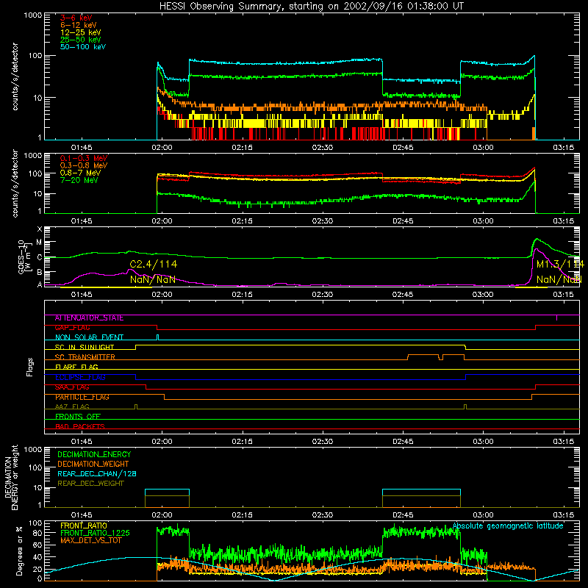
Task: Select the NON_SOLAR_EVENT flag label
Action: (x=89, y=337)
